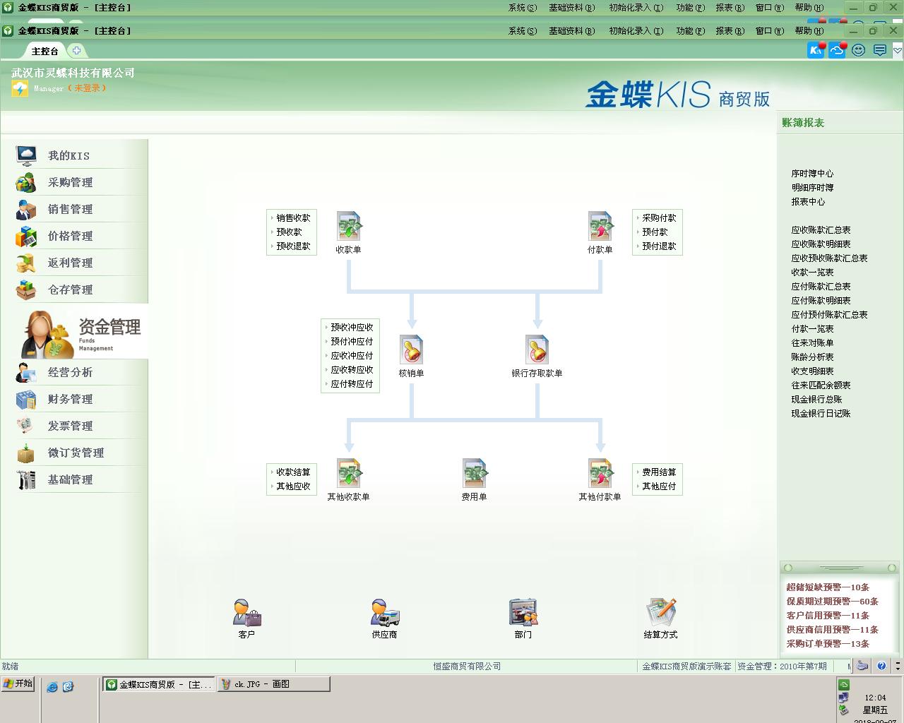Add a new tab with plus button

pyautogui.click(x=76, y=50)
